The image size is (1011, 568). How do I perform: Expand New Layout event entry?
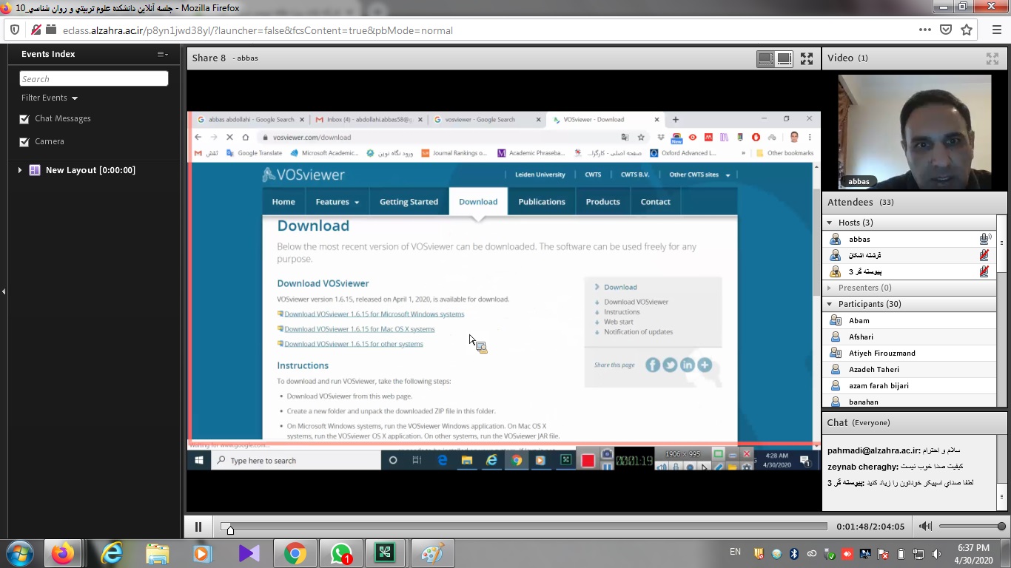click(20, 170)
